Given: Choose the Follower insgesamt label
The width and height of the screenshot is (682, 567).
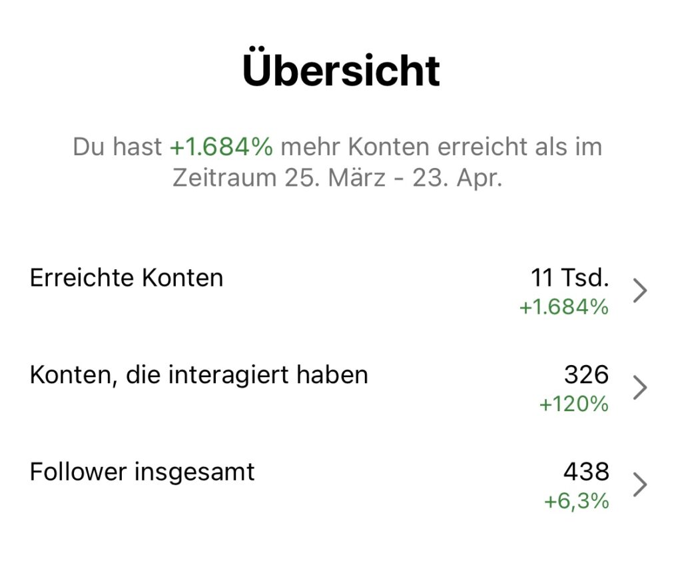Looking at the screenshot, I should (142, 472).
